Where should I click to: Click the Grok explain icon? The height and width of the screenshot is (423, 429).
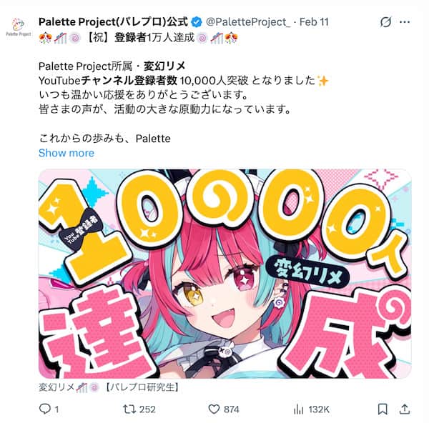(x=385, y=22)
